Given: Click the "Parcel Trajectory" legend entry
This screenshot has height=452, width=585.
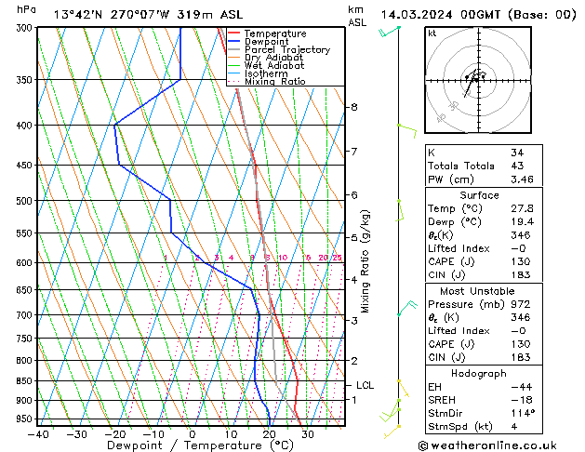Looking at the screenshot, I should coord(287,49).
